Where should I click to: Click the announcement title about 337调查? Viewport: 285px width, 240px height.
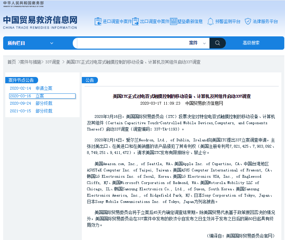click(x=182, y=96)
